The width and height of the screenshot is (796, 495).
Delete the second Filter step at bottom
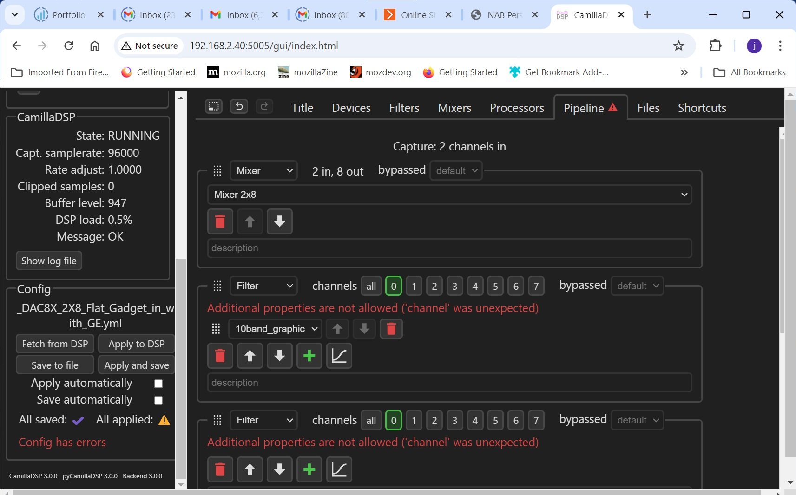pyautogui.click(x=220, y=469)
